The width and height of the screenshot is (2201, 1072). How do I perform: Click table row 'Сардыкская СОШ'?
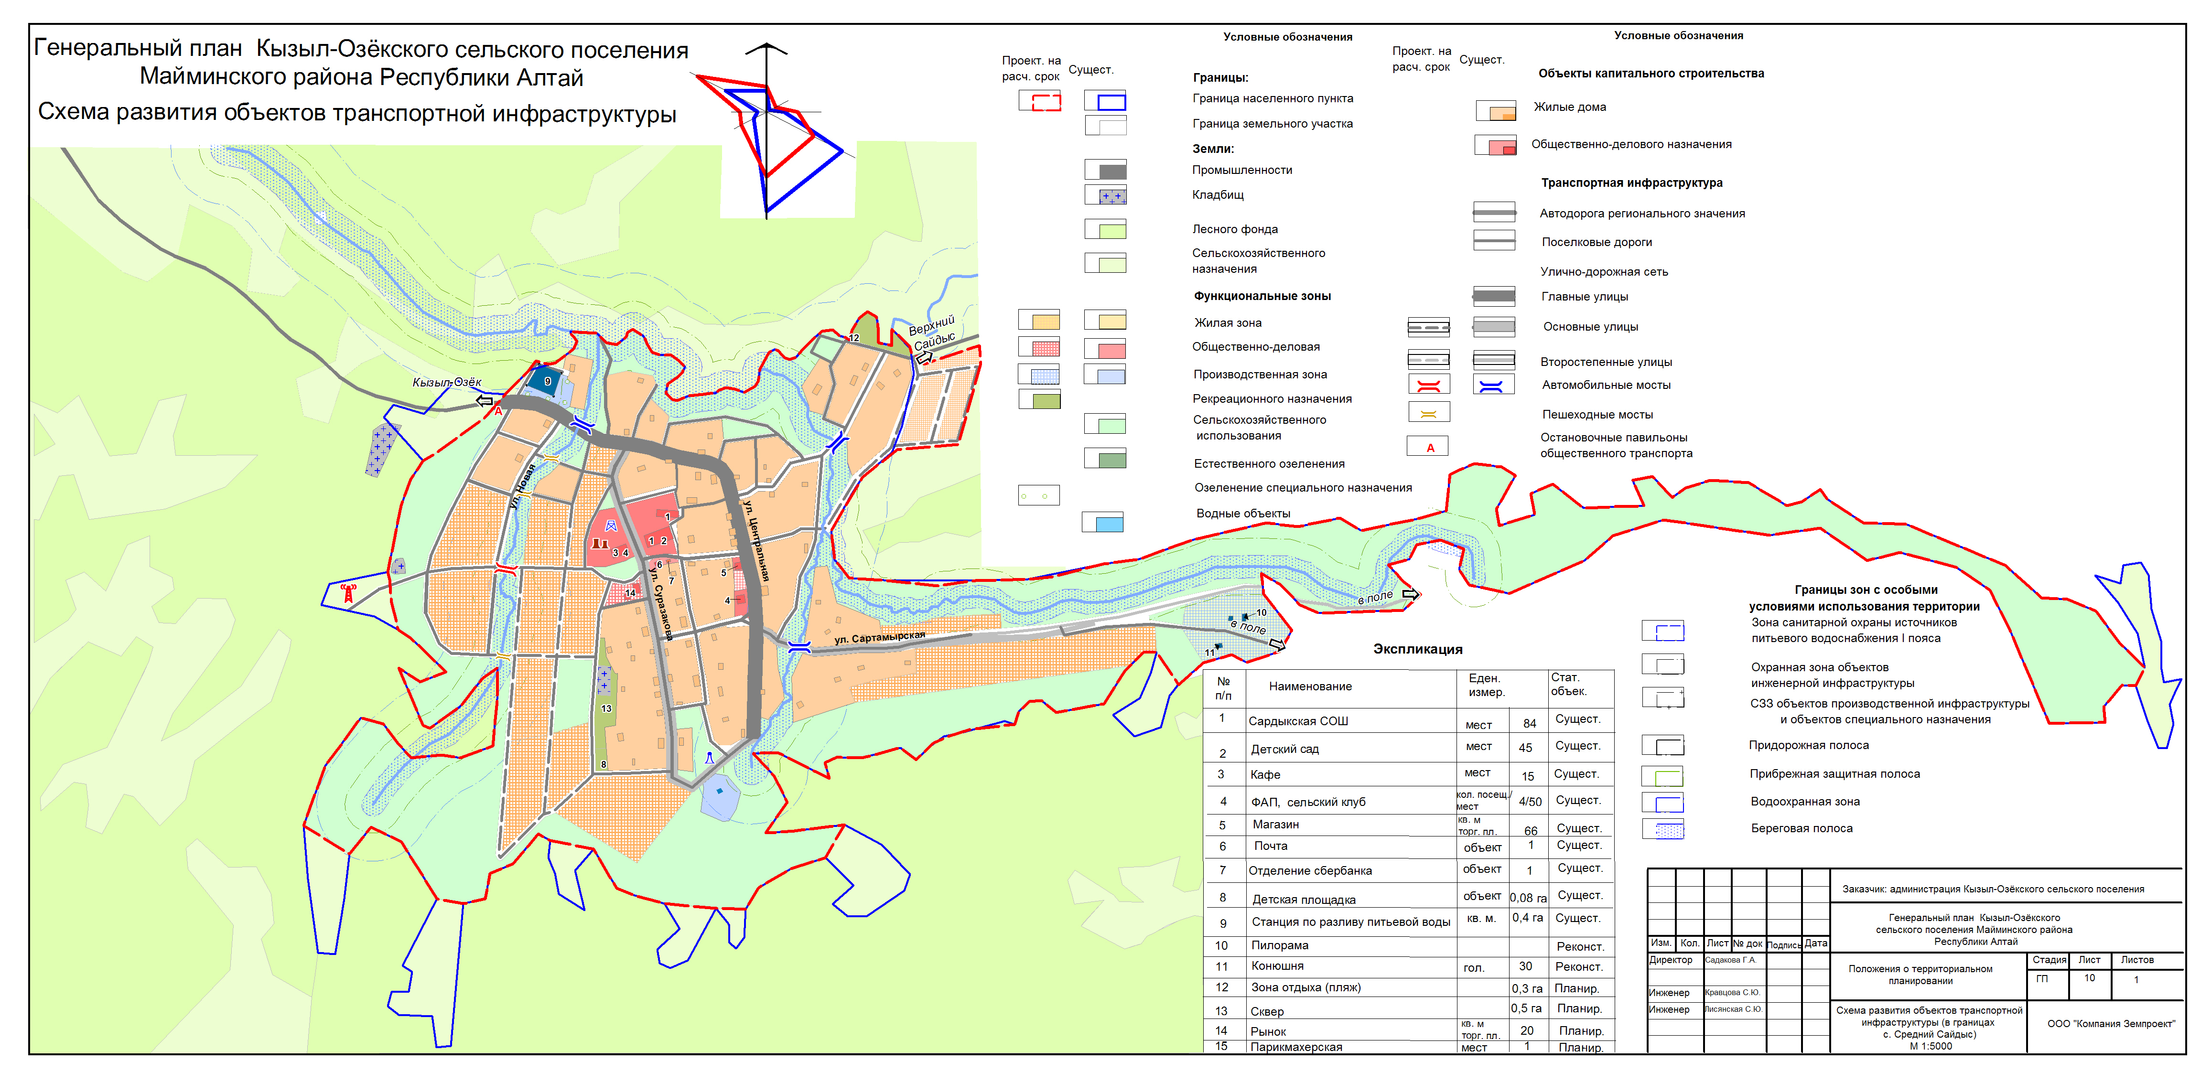pyautogui.click(x=1409, y=720)
